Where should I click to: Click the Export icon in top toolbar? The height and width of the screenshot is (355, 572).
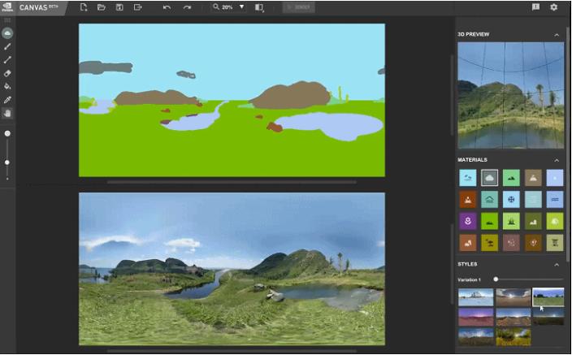click(137, 7)
